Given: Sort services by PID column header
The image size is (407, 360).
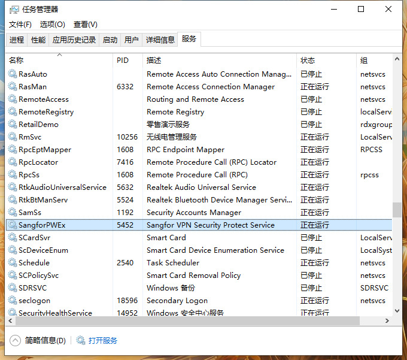Looking at the screenshot, I should [122, 60].
